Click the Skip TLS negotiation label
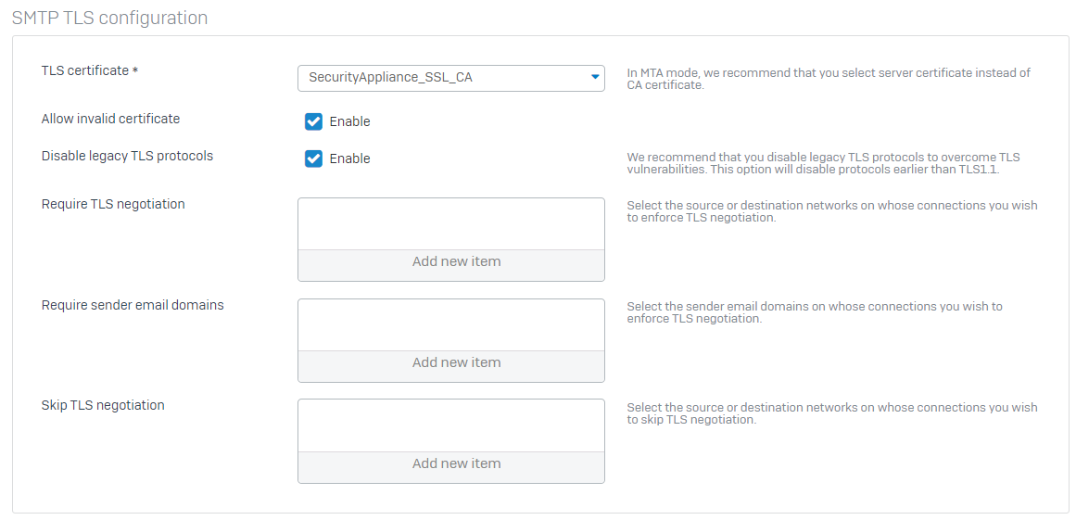Screen dimensions: 1076x520 [x=103, y=405]
